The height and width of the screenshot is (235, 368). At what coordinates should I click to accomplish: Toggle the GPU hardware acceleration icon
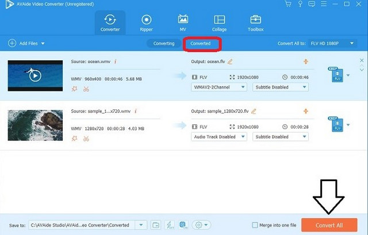click(x=183, y=225)
